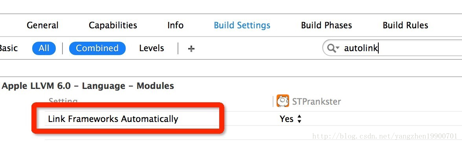
Task: Select the Build Settings tab
Action: (242, 25)
